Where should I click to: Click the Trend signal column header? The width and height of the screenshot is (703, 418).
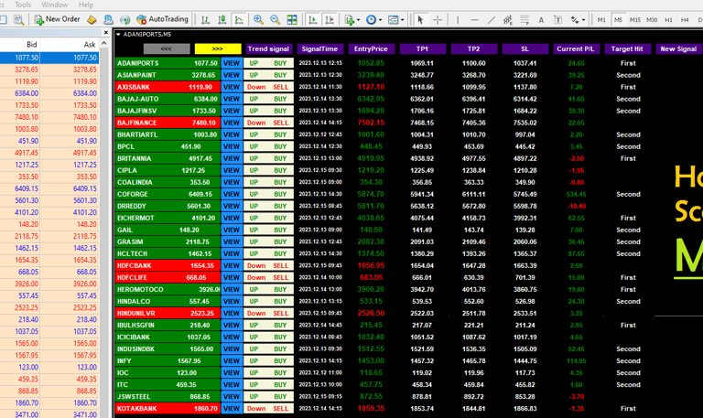point(268,48)
